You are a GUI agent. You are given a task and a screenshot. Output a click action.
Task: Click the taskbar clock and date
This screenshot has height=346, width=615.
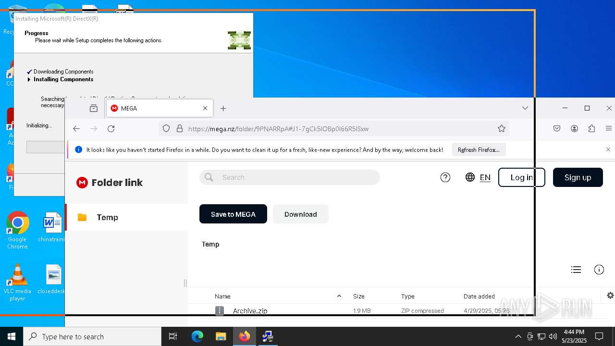tap(574, 336)
